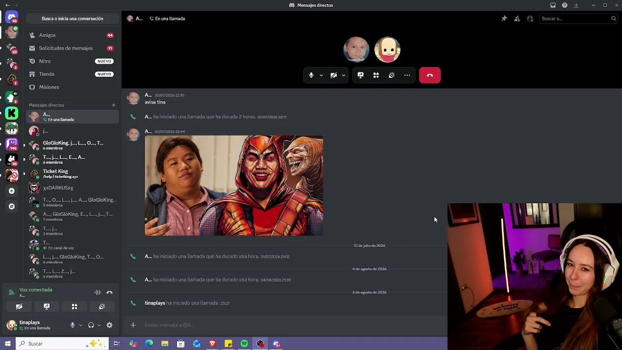The image size is (622, 350).
Task: Click the 'Voz conectada' connection status
Action: (x=36, y=290)
